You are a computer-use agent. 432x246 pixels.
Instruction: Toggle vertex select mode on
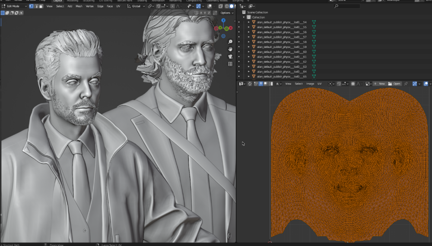click(31, 6)
